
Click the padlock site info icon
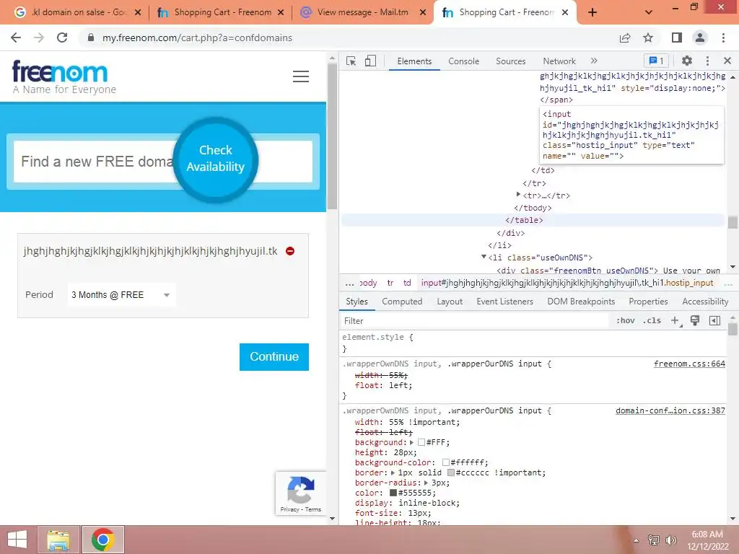pos(91,38)
